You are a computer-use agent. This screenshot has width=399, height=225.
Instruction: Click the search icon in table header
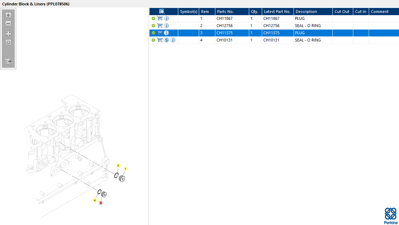[162, 12]
